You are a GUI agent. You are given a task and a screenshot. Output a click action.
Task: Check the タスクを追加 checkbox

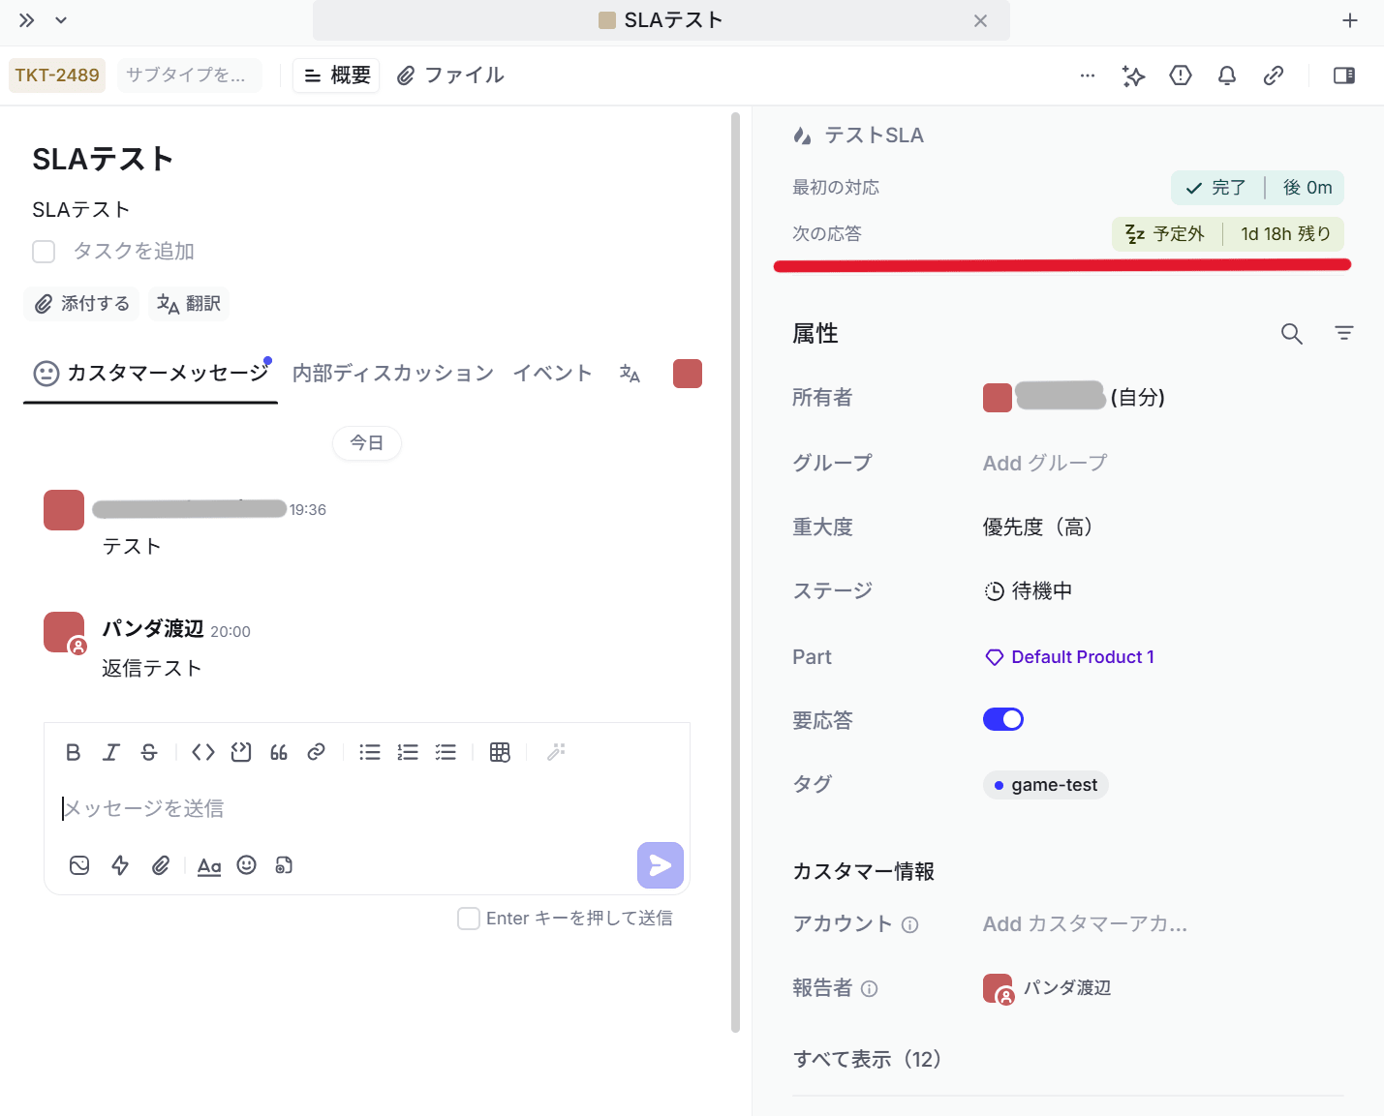pos(44,251)
